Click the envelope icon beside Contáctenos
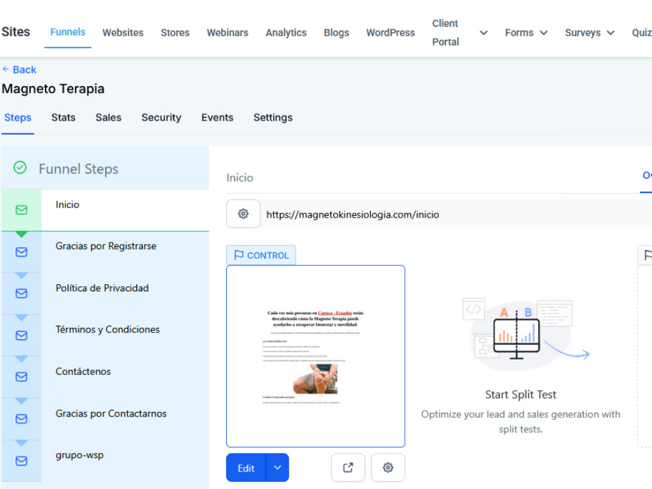Viewport: 652px width, 489px height. click(x=22, y=377)
